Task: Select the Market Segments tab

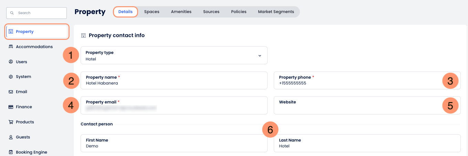Action: tap(276, 12)
